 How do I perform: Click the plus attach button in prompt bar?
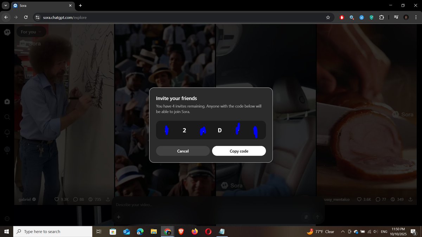pyautogui.click(x=119, y=217)
